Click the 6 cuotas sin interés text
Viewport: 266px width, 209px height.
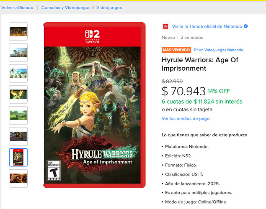coord(202,102)
